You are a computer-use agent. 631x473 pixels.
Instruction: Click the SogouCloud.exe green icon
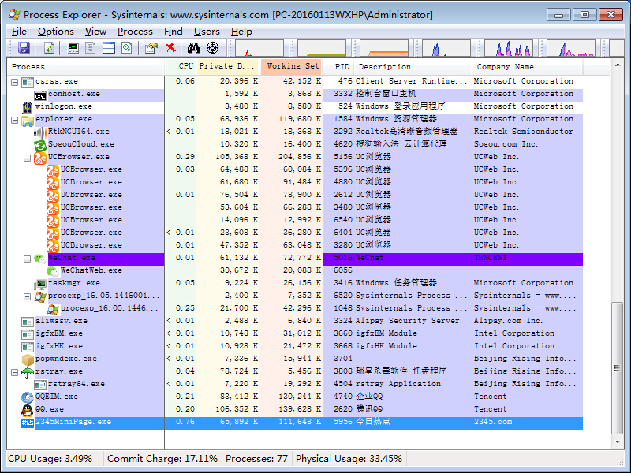(x=40, y=145)
